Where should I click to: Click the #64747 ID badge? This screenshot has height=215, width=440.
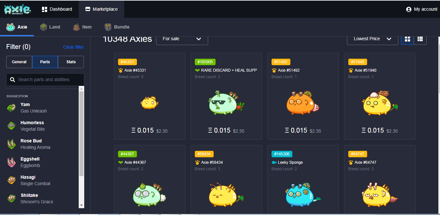[x=358, y=154]
